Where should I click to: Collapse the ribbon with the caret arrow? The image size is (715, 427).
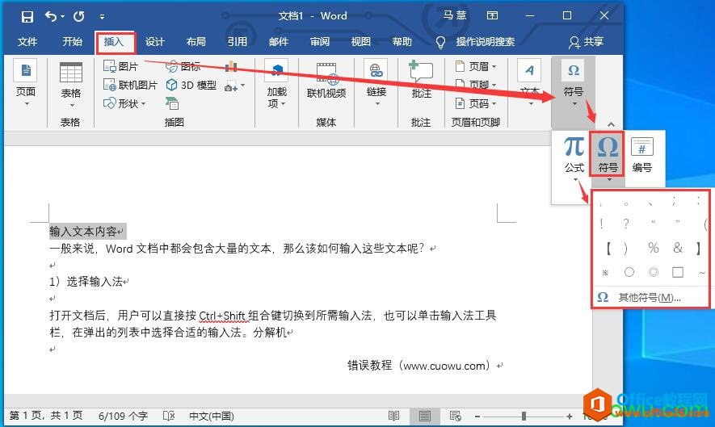click(611, 124)
